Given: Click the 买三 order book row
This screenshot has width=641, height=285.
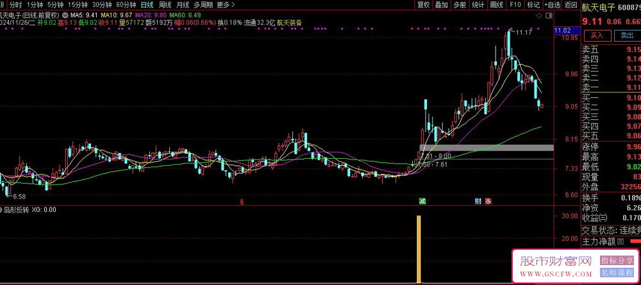Looking at the screenshot, I should (x=611, y=117).
